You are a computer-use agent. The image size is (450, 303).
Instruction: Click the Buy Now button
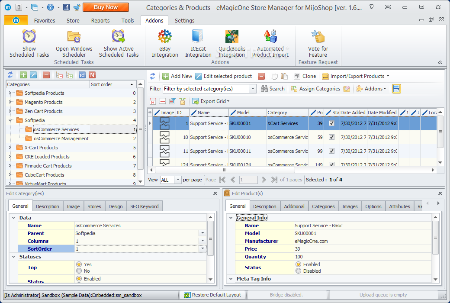coord(106,7)
